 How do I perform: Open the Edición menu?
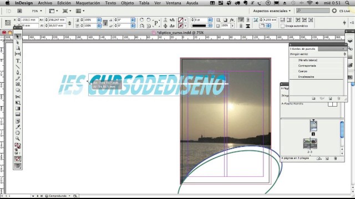pyautogui.click(x=64, y=3)
